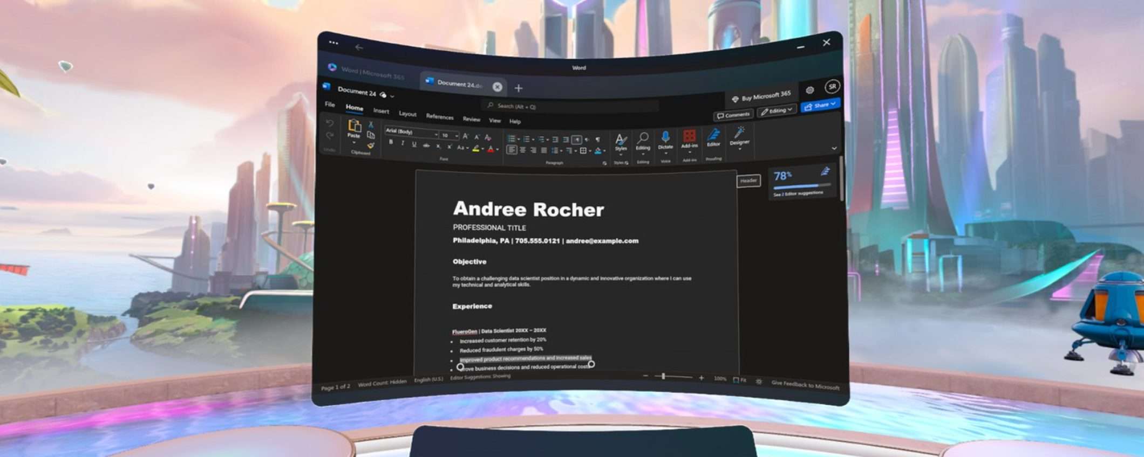Open the Editor proofing tool
This screenshot has width=1144, height=457.
pos(713,136)
